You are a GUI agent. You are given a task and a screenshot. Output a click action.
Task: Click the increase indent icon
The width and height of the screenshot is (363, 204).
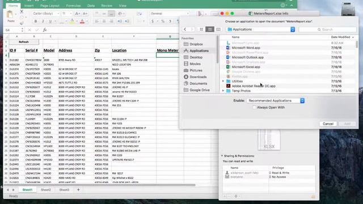click(127, 22)
